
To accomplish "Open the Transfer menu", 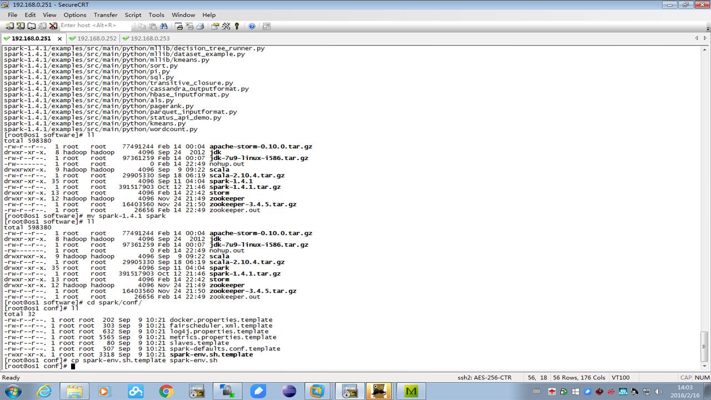I will pos(106,15).
